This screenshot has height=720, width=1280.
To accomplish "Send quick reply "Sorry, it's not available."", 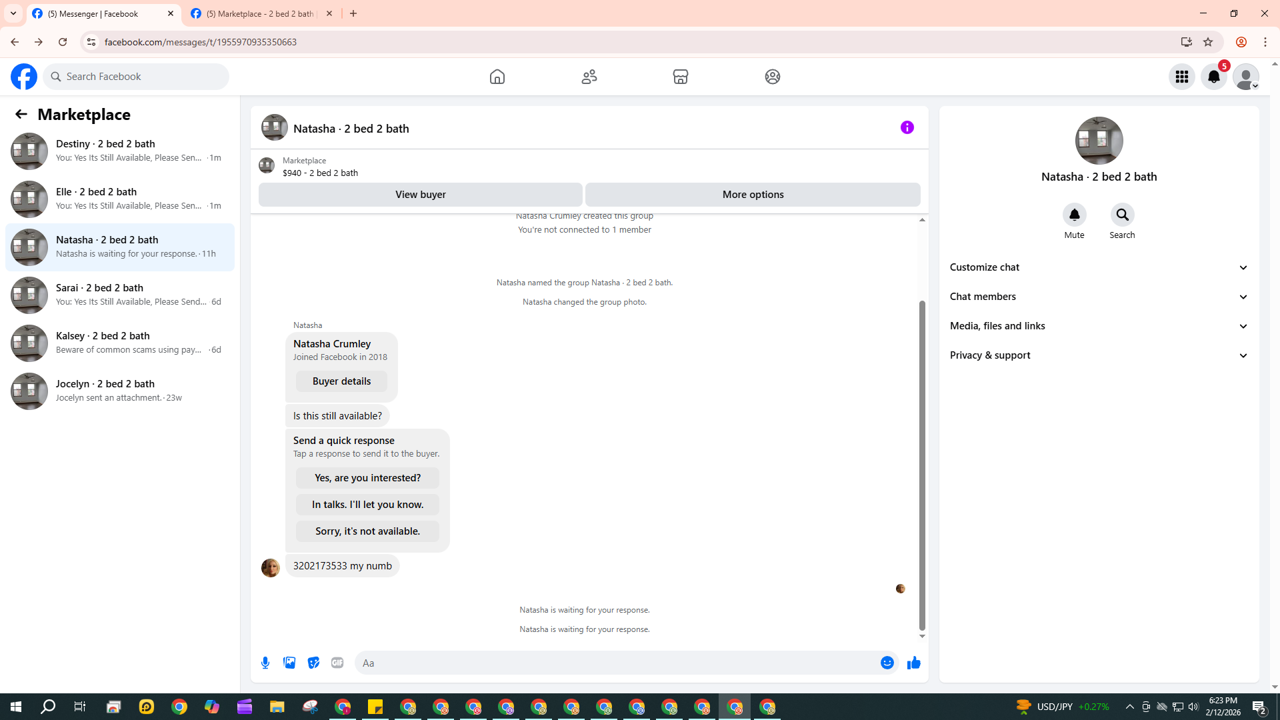I will 367,531.
